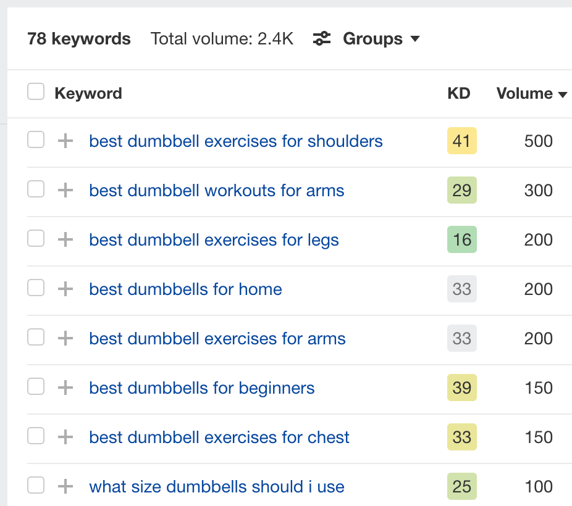Click plus beside 'best dumbbells for beginners'
The height and width of the screenshot is (506, 572).
[65, 388]
